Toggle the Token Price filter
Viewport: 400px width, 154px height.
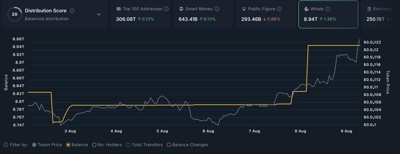(47, 145)
